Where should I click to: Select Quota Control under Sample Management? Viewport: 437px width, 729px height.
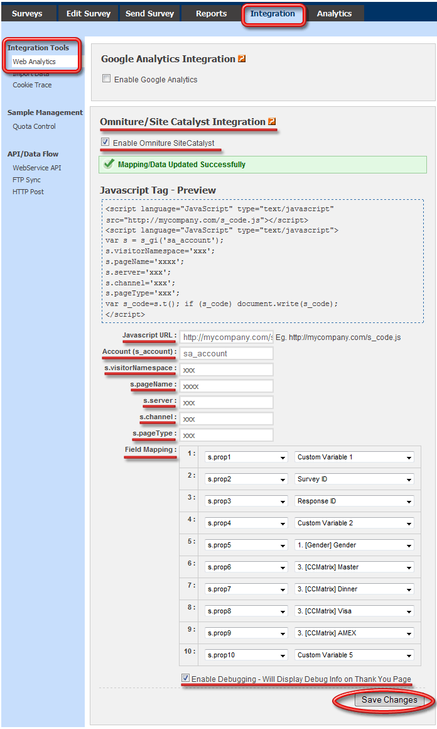pos(34,126)
